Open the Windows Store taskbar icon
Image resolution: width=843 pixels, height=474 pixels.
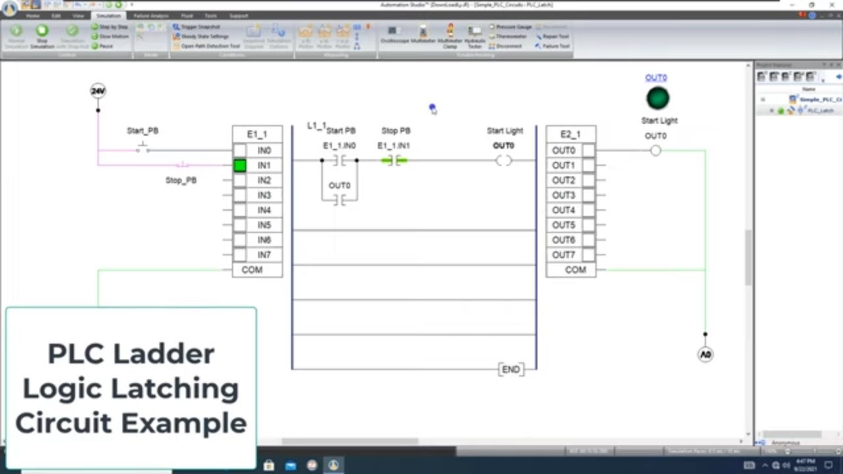click(269, 465)
